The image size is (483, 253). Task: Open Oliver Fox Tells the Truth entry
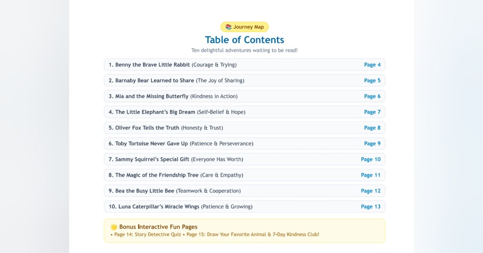tap(245, 128)
